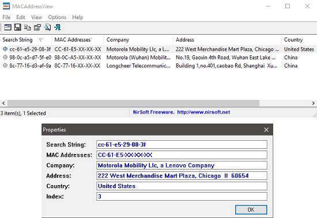Click the No.19, Gaoxin 4th Road address cell
The image size is (317, 218).
click(x=225, y=58)
